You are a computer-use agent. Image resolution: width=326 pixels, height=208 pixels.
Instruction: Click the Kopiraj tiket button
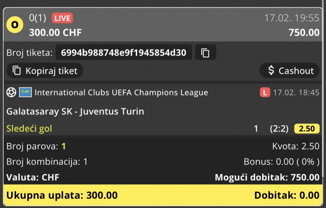[45, 71]
